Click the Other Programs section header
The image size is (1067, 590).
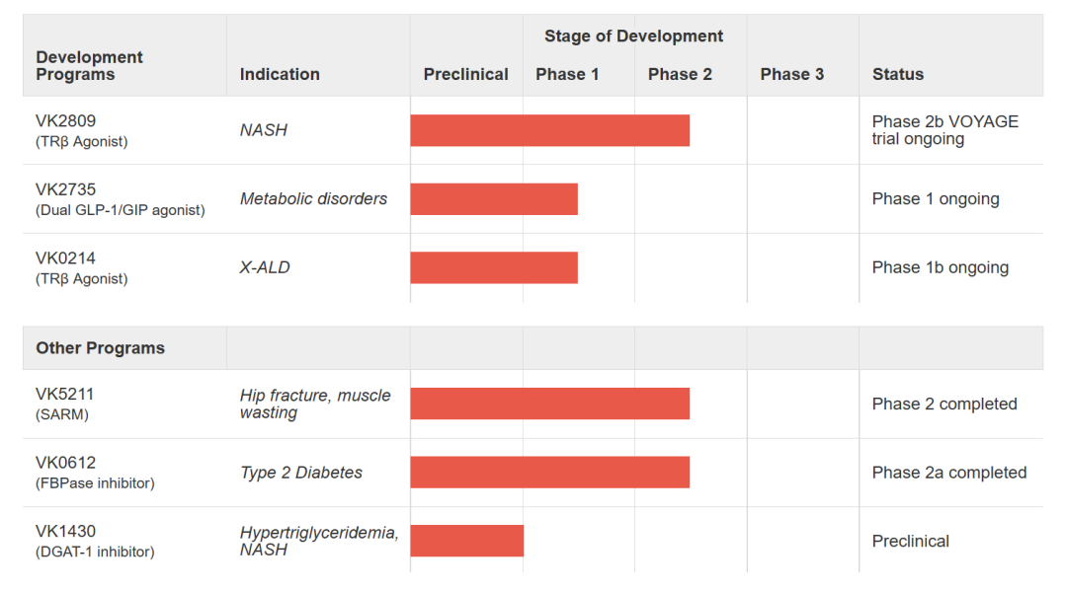100,348
